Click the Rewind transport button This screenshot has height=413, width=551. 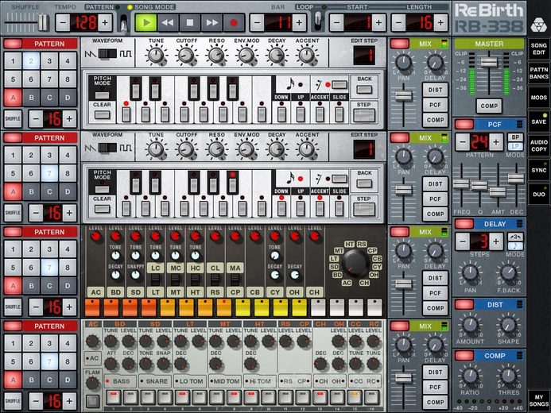point(168,23)
